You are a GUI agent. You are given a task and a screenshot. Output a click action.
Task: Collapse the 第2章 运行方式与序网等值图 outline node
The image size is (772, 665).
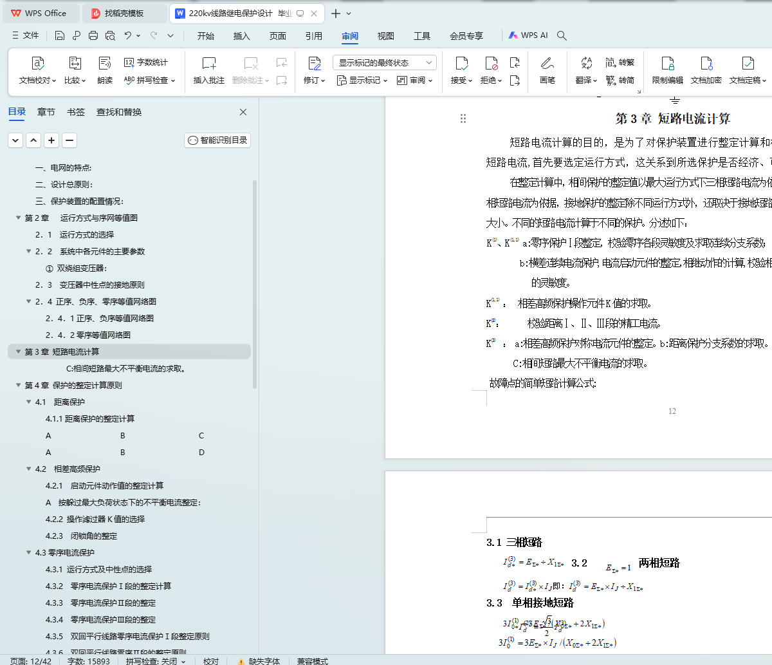[19, 218]
